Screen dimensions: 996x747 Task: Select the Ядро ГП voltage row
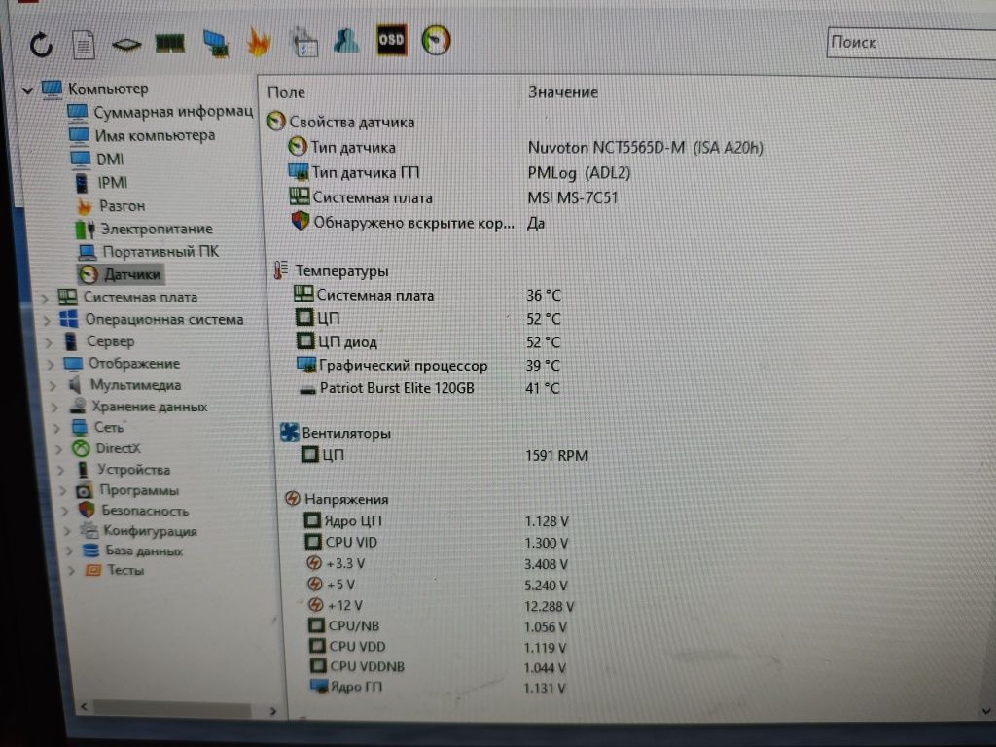pyautogui.click(x=438, y=687)
